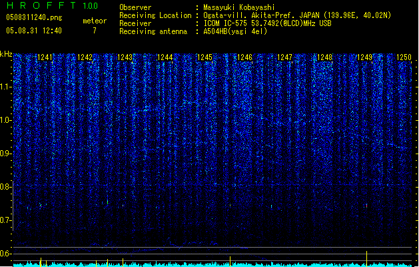Click observer name Masayuki Kobayashi
Screen dimensions: 419x267
coord(239,7)
